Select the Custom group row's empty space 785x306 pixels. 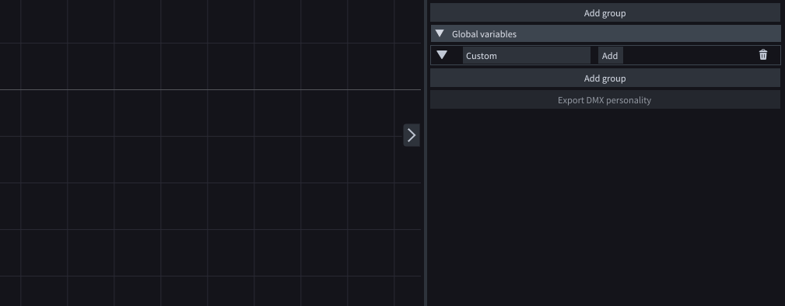click(x=690, y=55)
